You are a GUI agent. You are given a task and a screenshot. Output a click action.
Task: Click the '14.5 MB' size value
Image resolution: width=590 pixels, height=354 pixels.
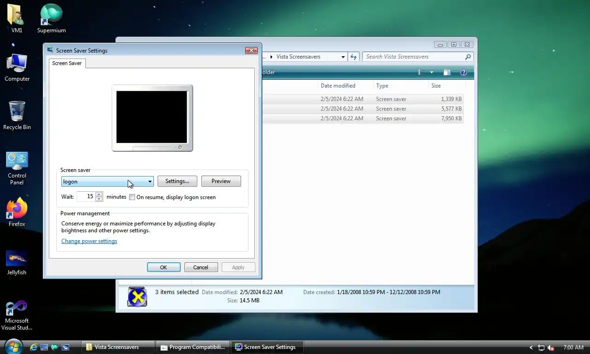pos(249,301)
